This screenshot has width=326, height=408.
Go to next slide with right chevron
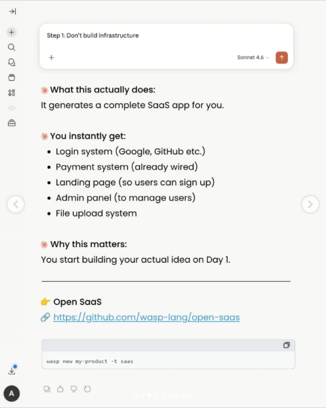[x=310, y=204]
